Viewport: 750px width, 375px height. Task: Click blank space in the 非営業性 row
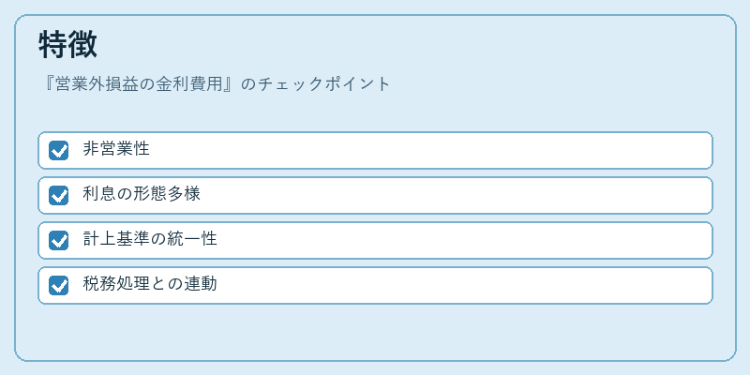click(430, 150)
